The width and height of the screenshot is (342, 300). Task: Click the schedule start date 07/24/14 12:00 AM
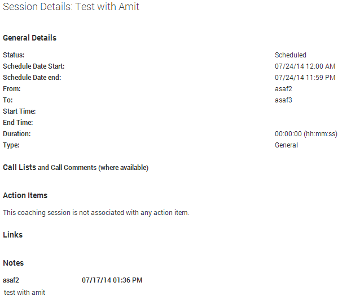pyautogui.click(x=305, y=66)
